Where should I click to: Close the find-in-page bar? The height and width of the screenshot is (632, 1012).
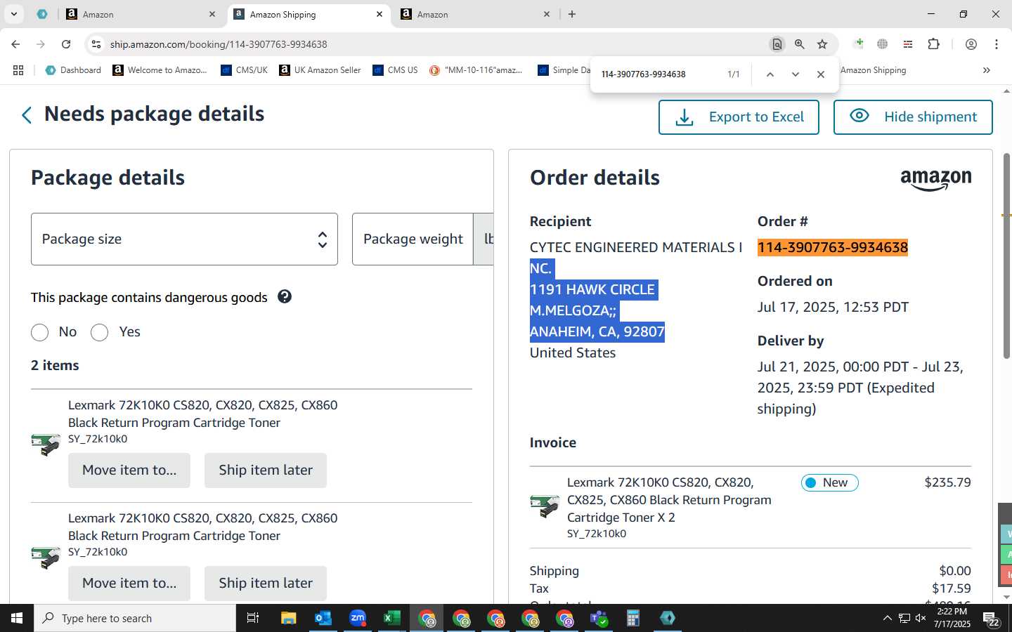[821, 74]
